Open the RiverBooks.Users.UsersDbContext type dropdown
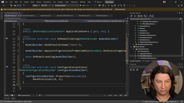The image size is (184, 103). (x=65, y=21)
